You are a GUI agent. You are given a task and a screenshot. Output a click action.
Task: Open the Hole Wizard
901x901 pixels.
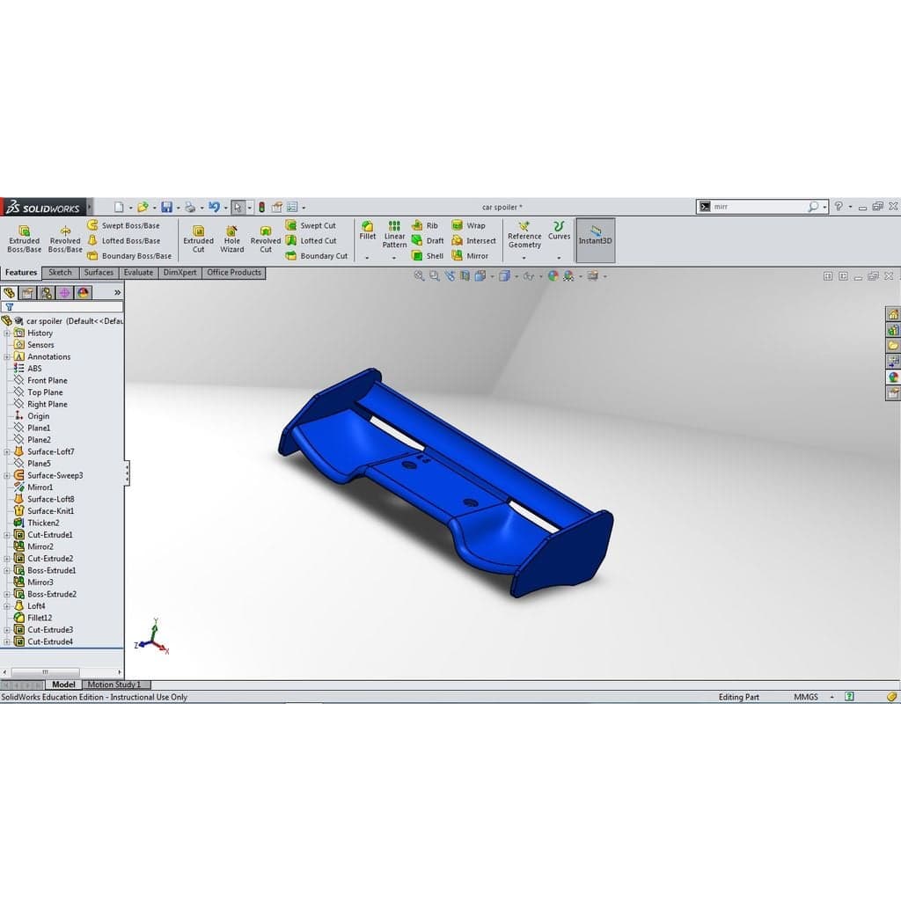232,239
